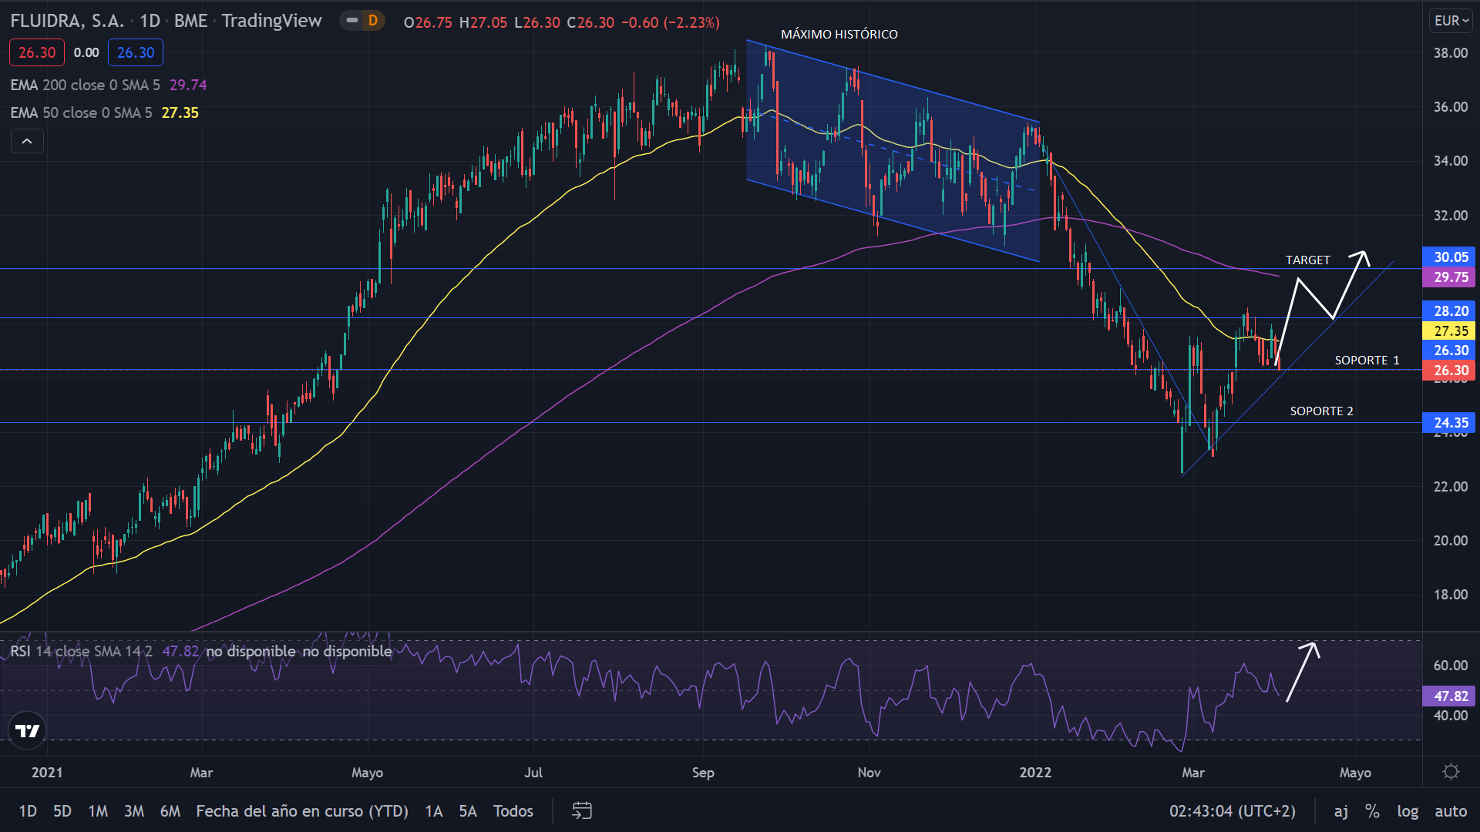Screen dimensions: 1480x832
Task: Collapse the indicator legend with chevron button
Action: tap(27, 141)
